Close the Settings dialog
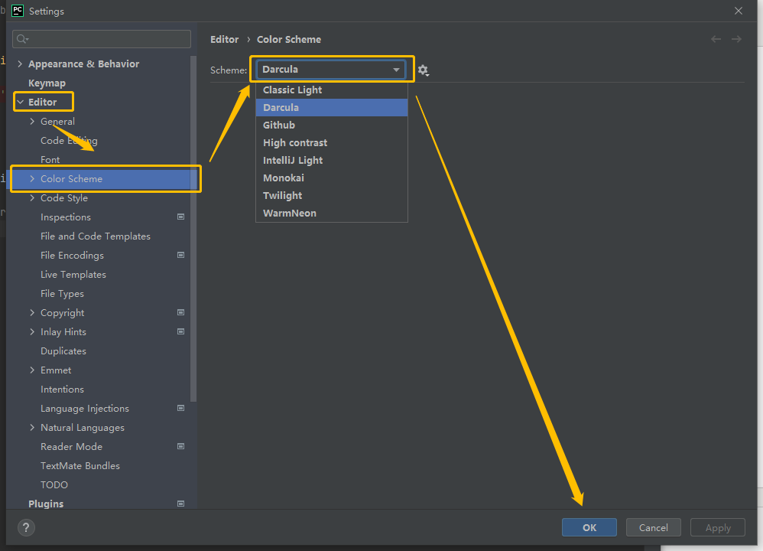Screen dimensions: 763x551 pyautogui.click(x=739, y=11)
